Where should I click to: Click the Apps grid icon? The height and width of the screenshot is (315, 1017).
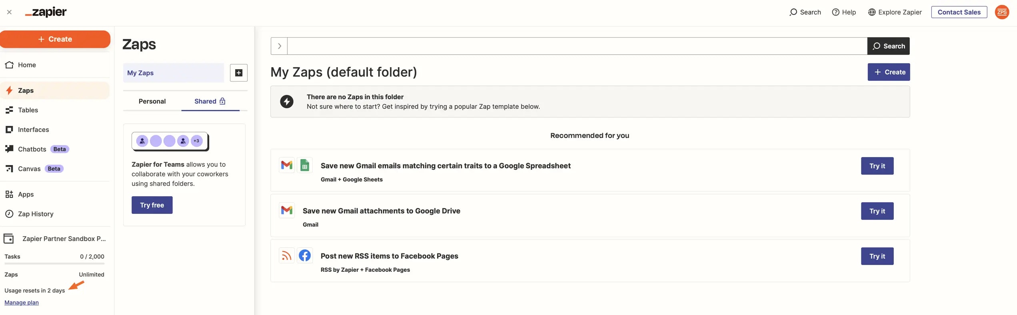(x=9, y=194)
